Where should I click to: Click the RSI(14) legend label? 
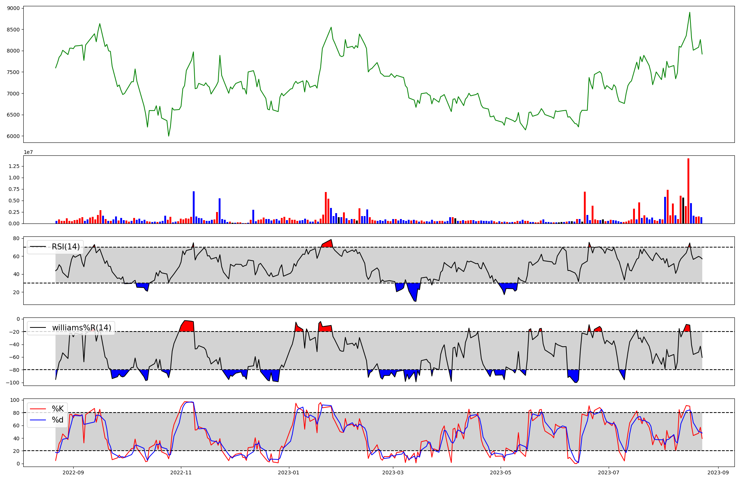[x=65, y=247]
